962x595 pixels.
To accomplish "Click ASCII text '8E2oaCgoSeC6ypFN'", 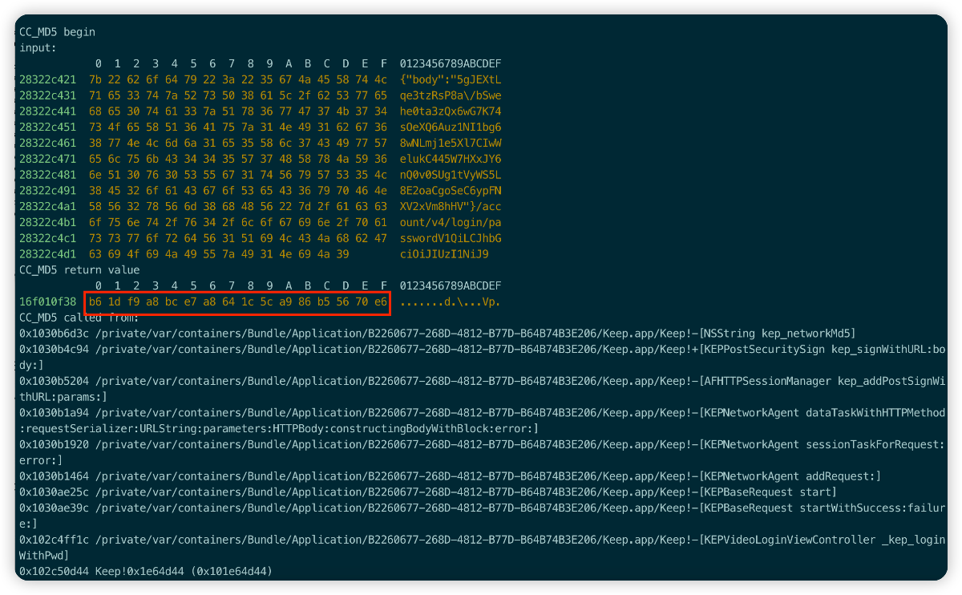I will (x=451, y=191).
